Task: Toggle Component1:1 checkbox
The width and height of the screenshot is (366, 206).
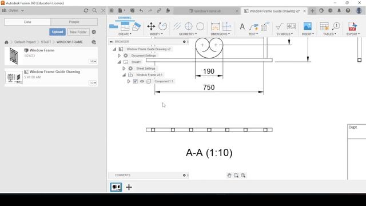Action: 136,81
